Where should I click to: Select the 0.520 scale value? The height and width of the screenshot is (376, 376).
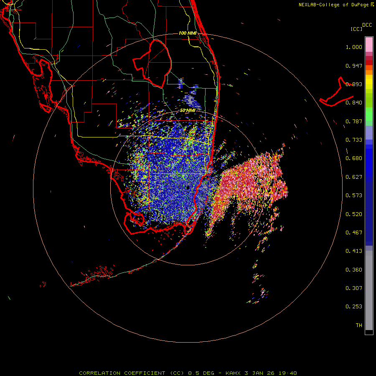[354, 214]
